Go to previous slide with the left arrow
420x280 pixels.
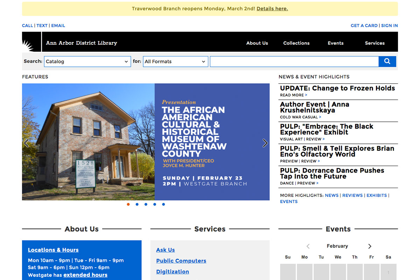click(26, 143)
